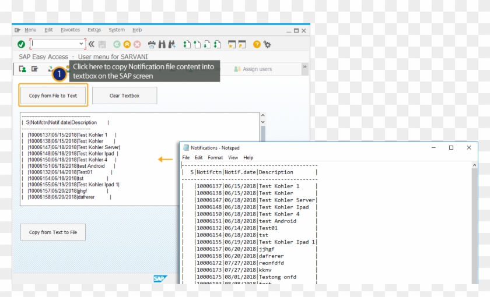Screen dimensions: 490x297
Task: Click '10006137' Test Kohler 1 line in Notepad
Action: point(250,186)
